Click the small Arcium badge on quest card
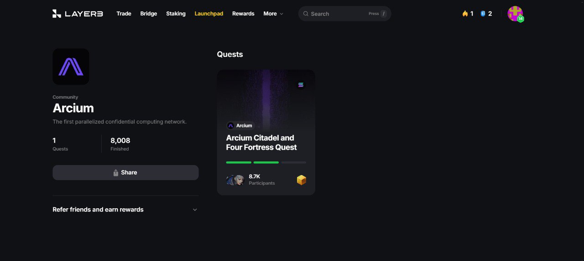The height and width of the screenshot is (261, 584). [240, 125]
